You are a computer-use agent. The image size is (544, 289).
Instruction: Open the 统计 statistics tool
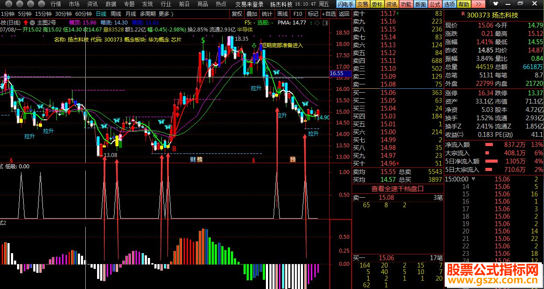[267, 14]
